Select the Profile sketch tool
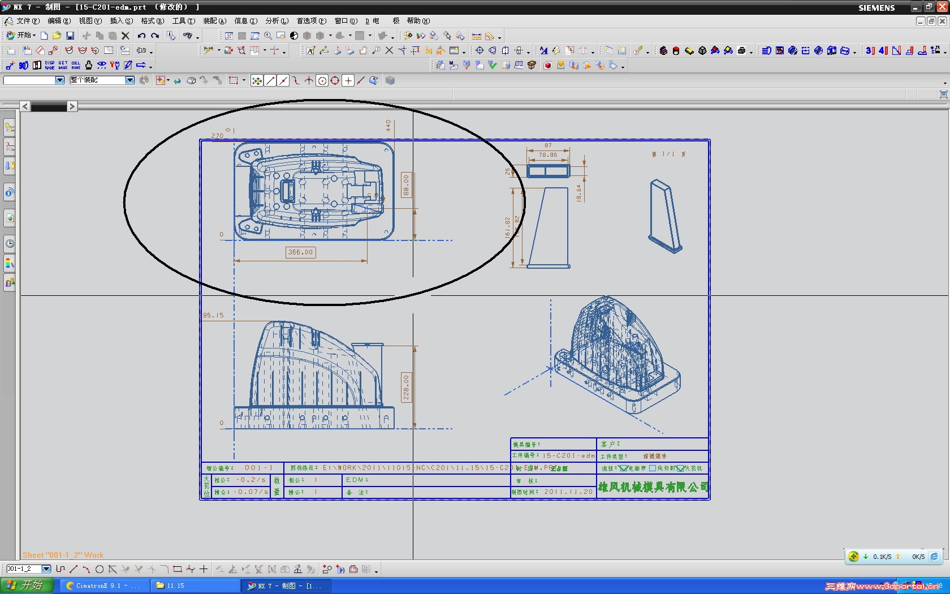Image resolution: width=950 pixels, height=594 pixels. click(x=61, y=569)
